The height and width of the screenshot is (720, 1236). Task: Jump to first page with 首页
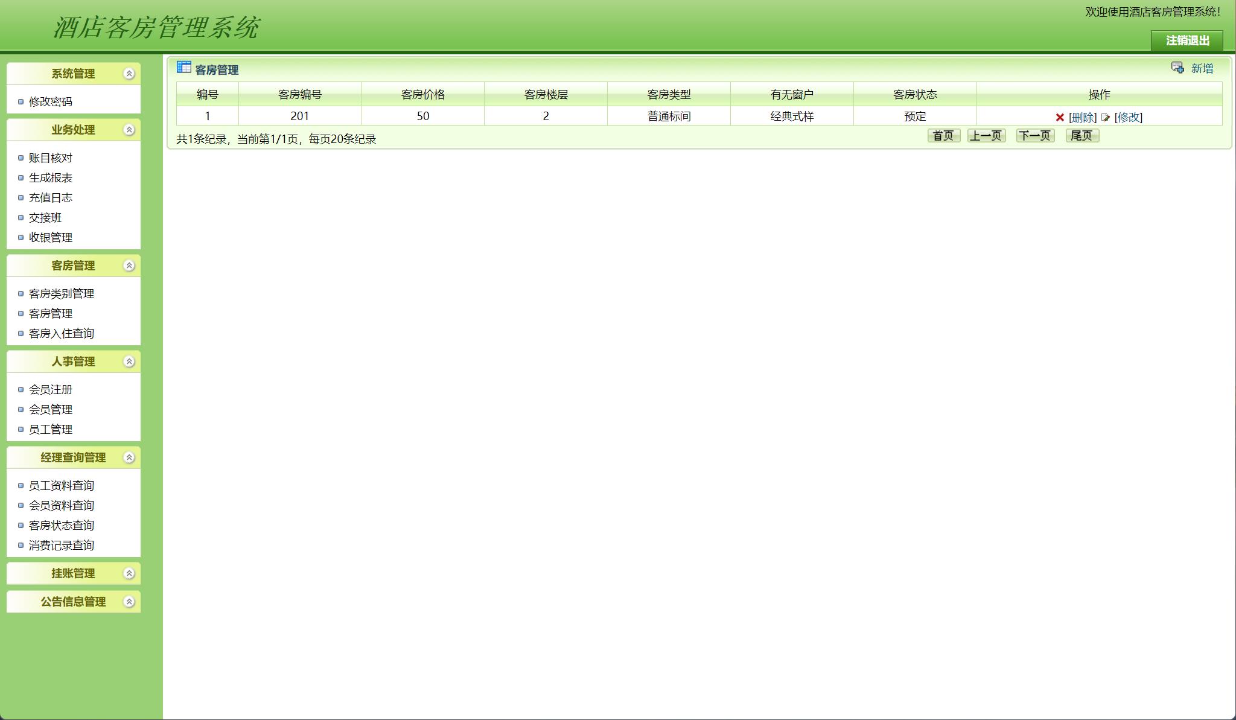tap(943, 136)
